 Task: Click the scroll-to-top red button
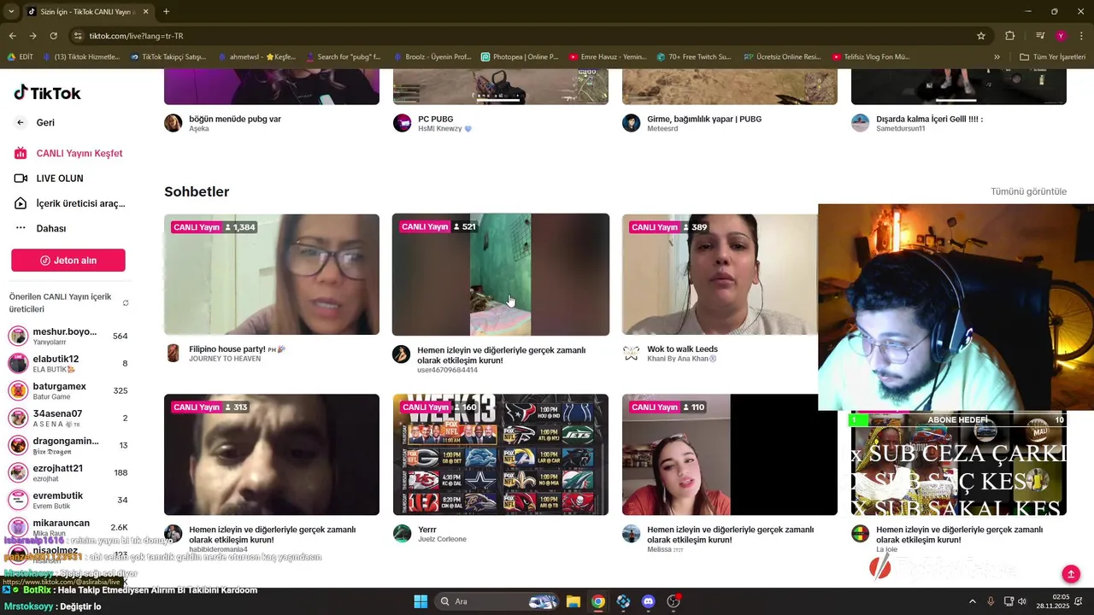[1071, 573]
